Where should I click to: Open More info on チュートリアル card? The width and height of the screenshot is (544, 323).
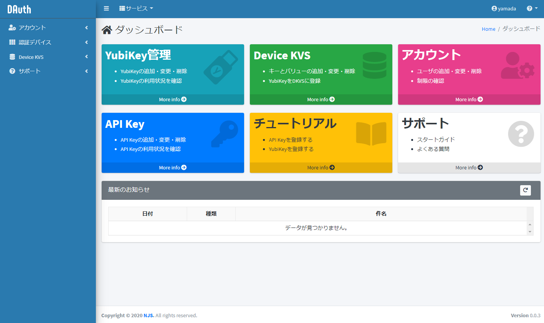[x=321, y=167]
